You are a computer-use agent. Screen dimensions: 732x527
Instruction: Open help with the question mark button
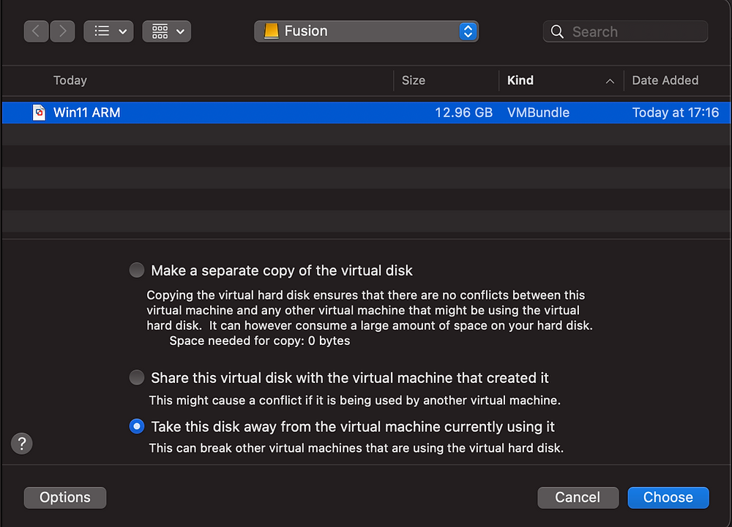(22, 443)
